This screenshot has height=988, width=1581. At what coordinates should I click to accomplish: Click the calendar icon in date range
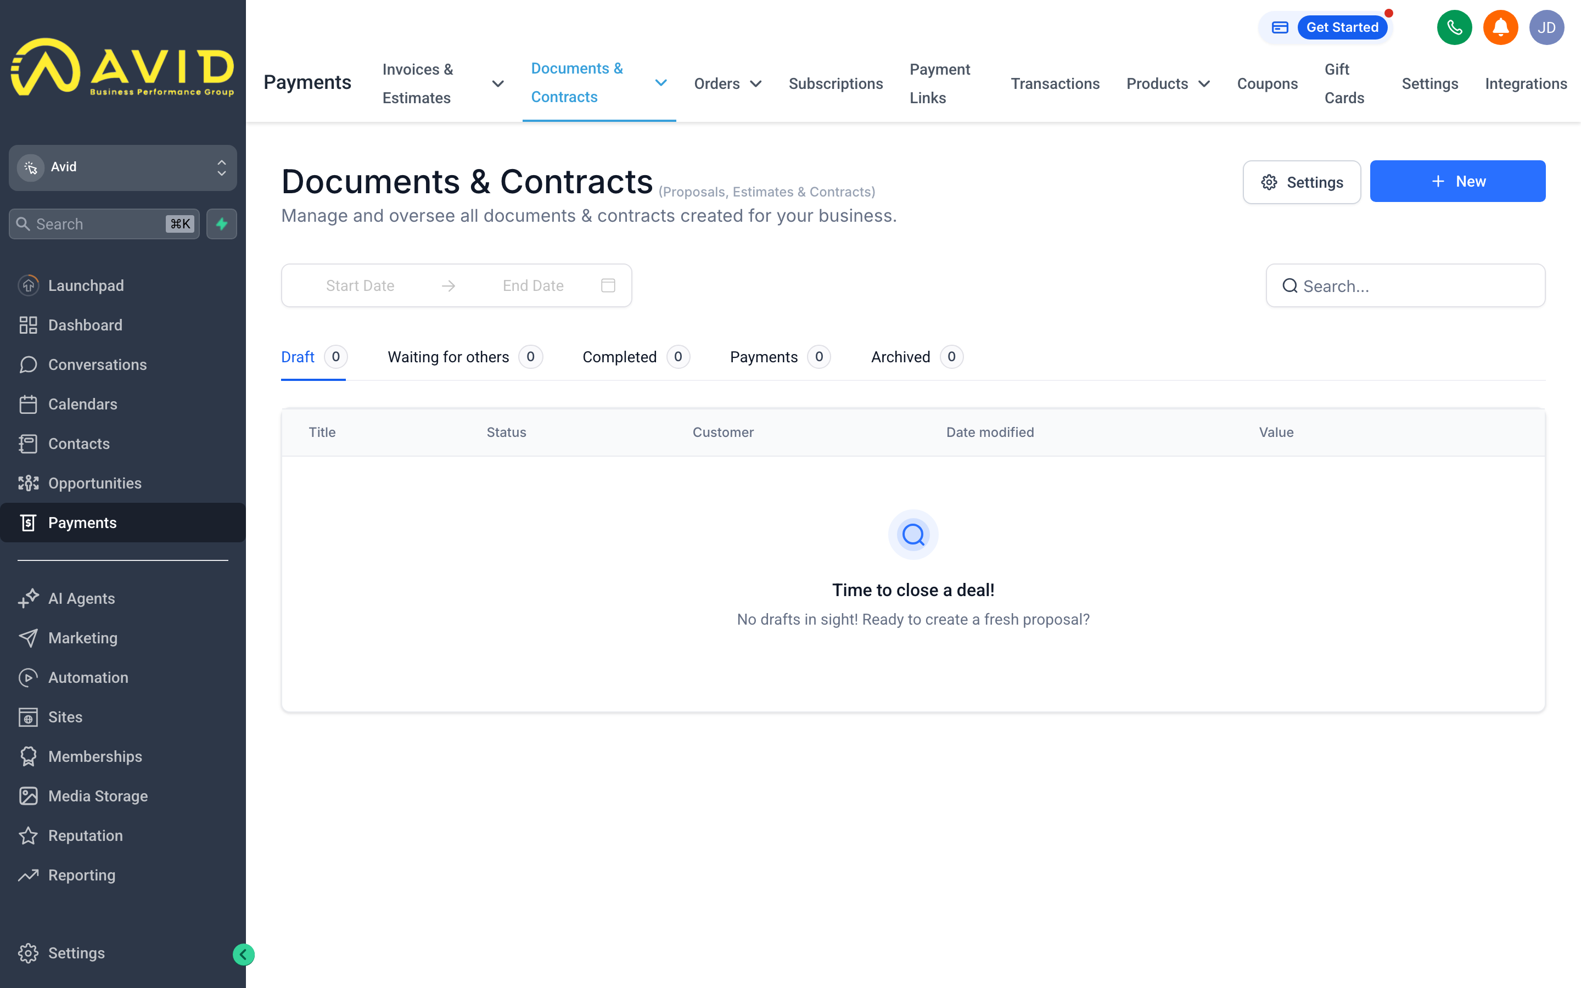(608, 285)
